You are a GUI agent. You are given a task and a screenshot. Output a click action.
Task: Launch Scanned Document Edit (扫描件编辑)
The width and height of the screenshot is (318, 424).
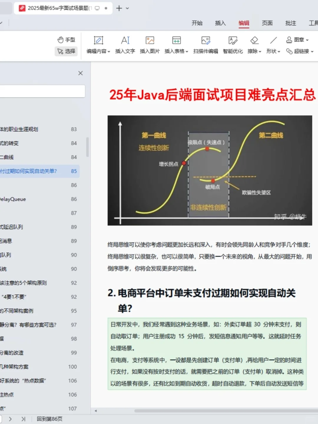click(206, 45)
